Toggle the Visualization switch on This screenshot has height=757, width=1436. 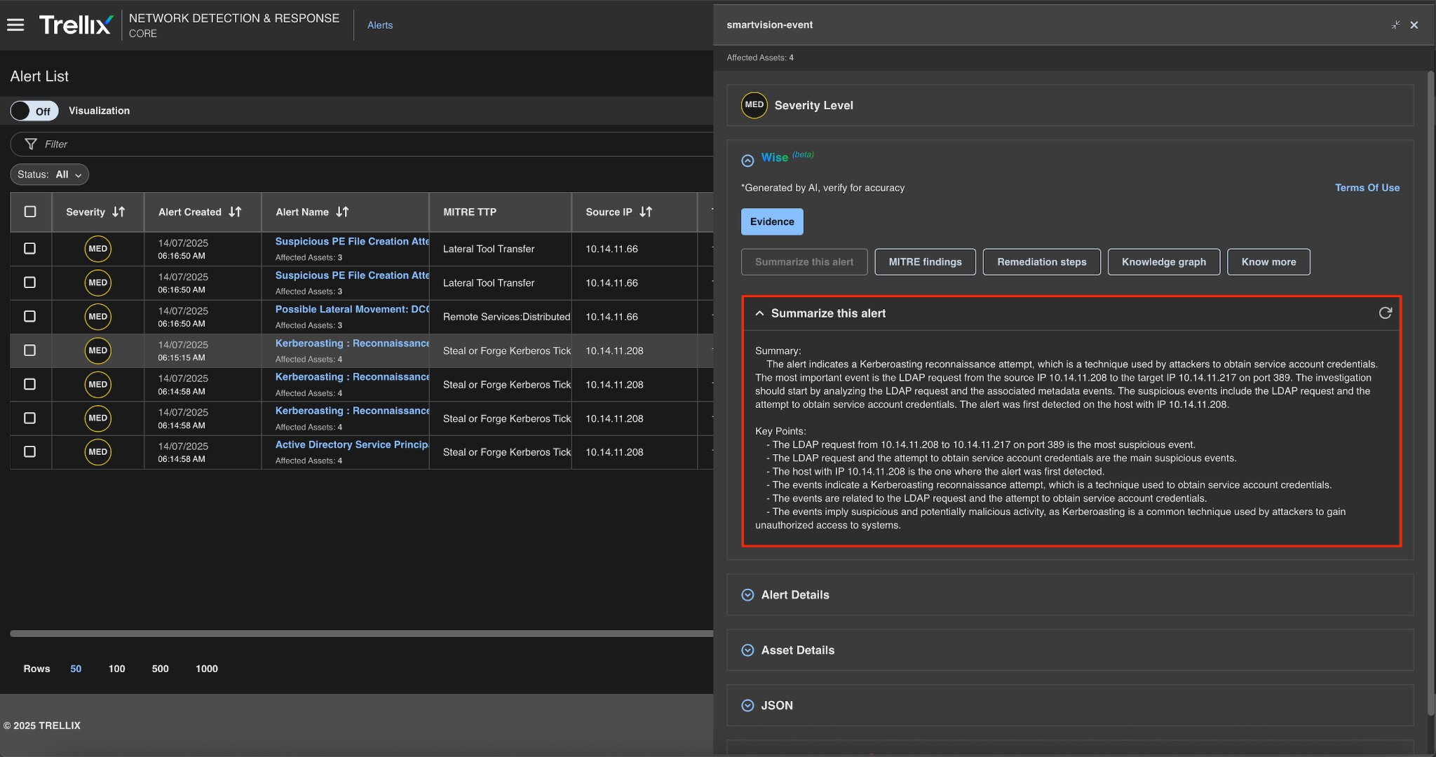34,111
